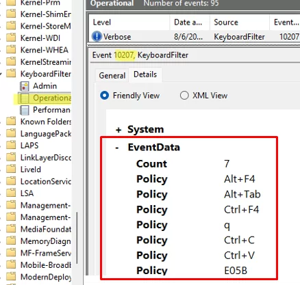Click the MemoryDiagn folder icon
Image resolution: width=300 pixels, height=285 pixels.
pos(11,241)
